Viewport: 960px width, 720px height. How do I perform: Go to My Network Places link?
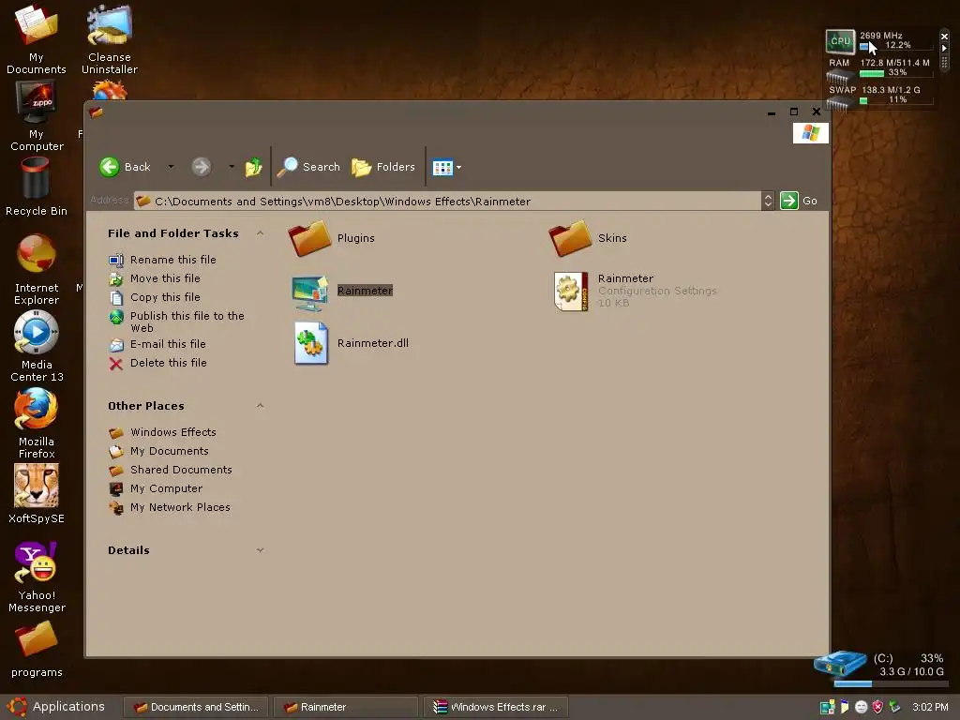[x=181, y=507]
